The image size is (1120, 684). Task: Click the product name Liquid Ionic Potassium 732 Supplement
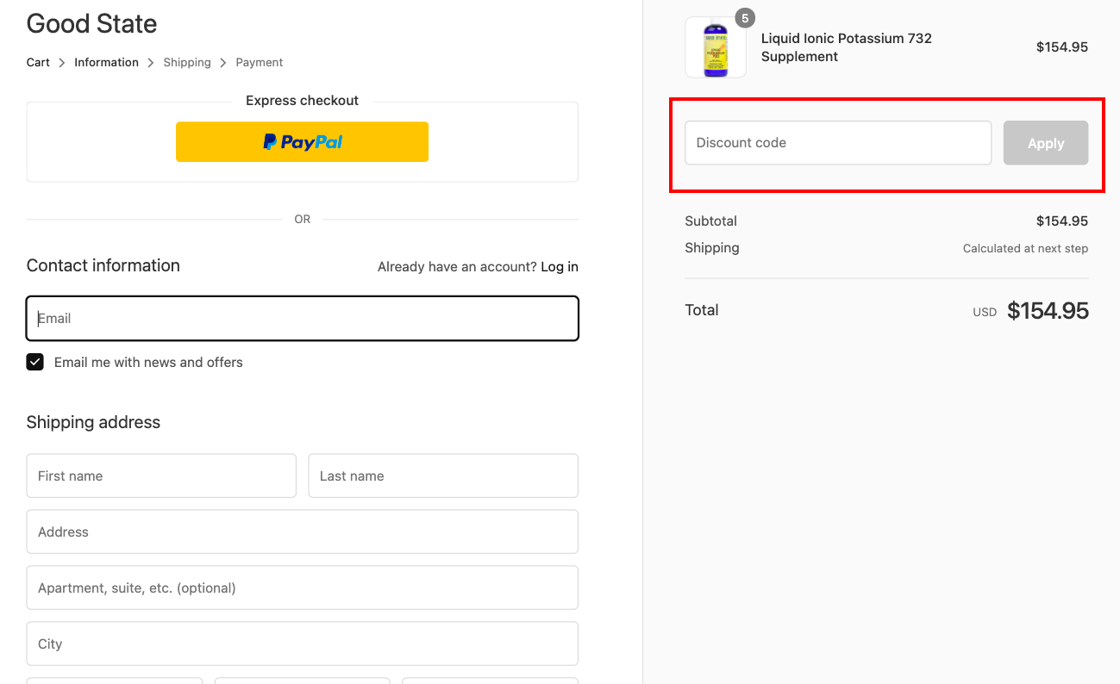pyautogui.click(x=847, y=47)
